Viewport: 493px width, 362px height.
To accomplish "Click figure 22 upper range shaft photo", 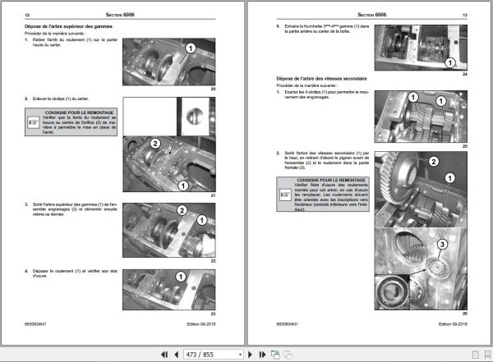I will (169, 230).
